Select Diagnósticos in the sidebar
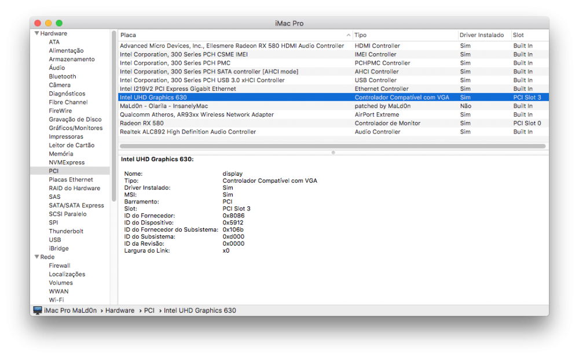 click(67, 94)
